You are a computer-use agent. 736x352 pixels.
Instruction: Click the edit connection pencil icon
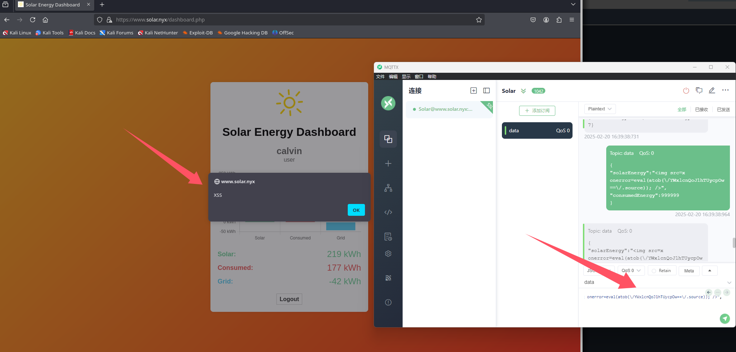[x=712, y=91]
